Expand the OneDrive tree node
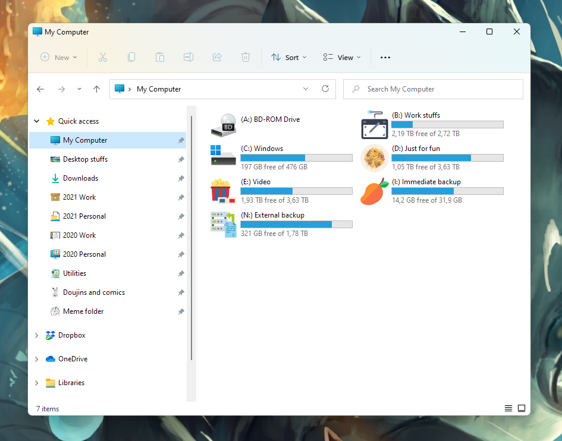Image resolution: width=562 pixels, height=441 pixels. coord(36,359)
